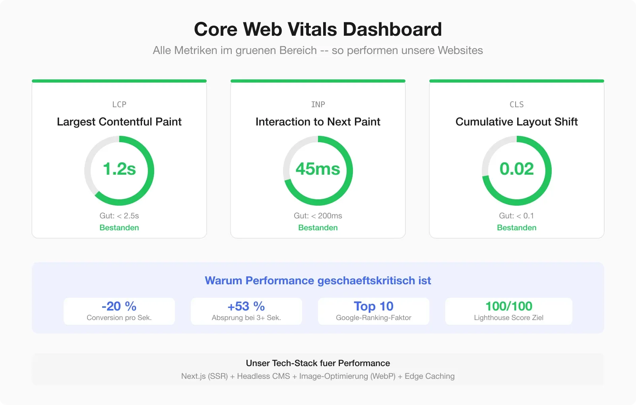Select the Unser Tech-Stack fuer Performance panel
636x405 pixels.
tap(318, 369)
